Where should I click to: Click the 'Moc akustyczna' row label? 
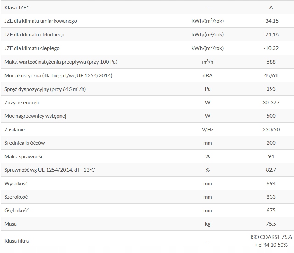pyautogui.click(x=58, y=75)
